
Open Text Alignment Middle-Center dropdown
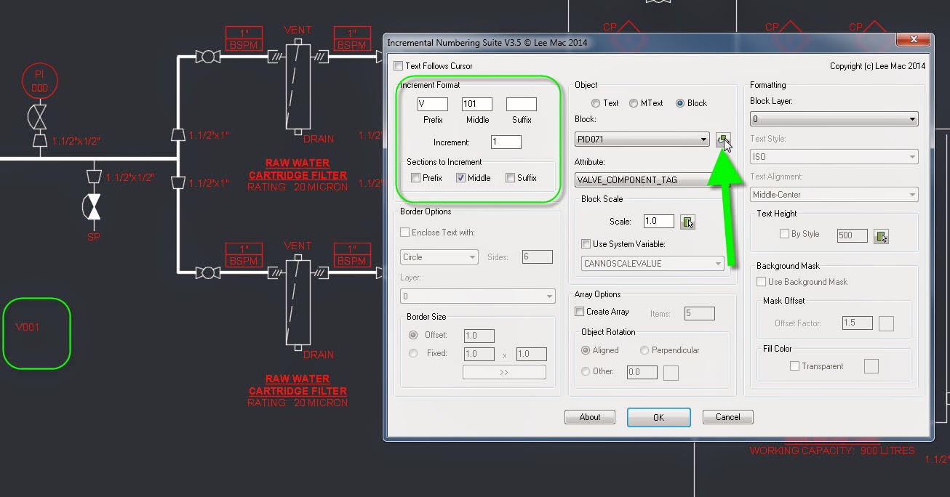point(834,195)
